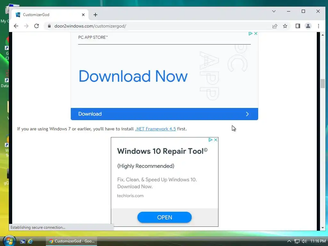The height and width of the screenshot is (246, 328).
Task: Open the network tray icon
Action: pyautogui.click(x=297, y=241)
